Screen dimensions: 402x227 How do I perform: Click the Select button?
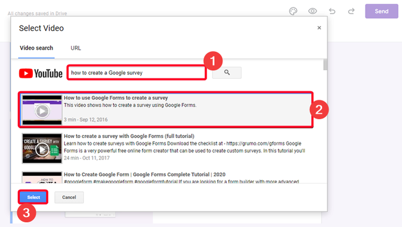(34, 198)
